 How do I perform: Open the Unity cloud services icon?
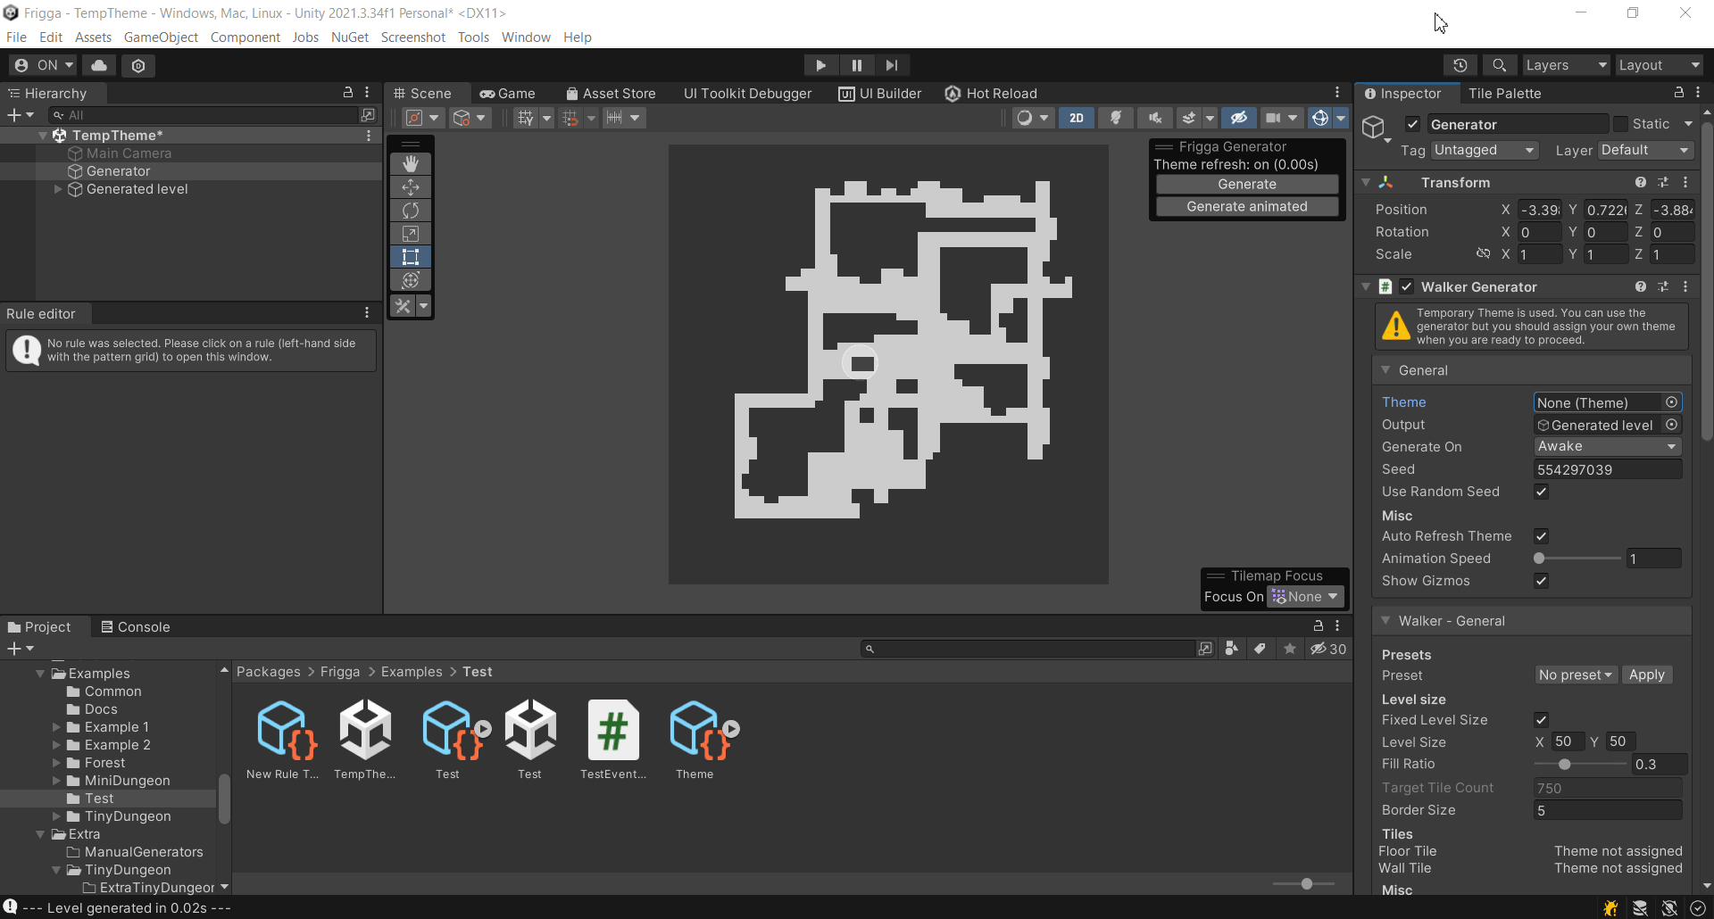99,65
